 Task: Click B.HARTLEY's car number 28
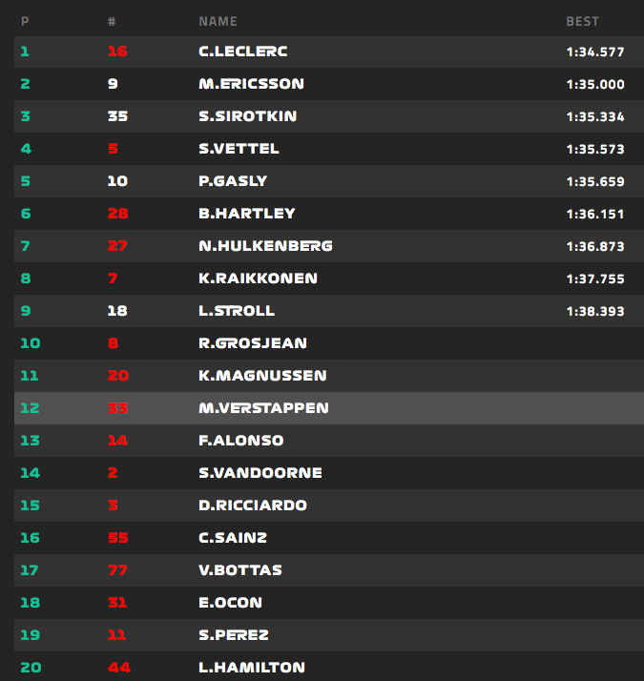(x=117, y=214)
